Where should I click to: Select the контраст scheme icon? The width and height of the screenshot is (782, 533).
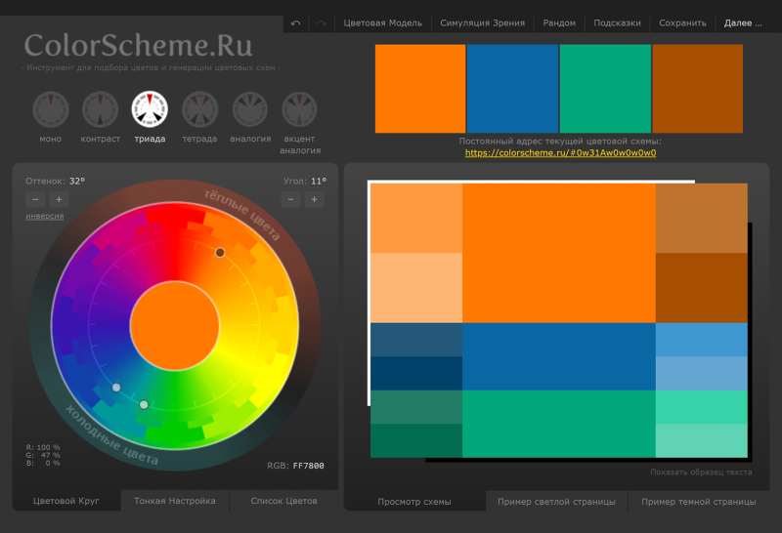[x=101, y=109]
